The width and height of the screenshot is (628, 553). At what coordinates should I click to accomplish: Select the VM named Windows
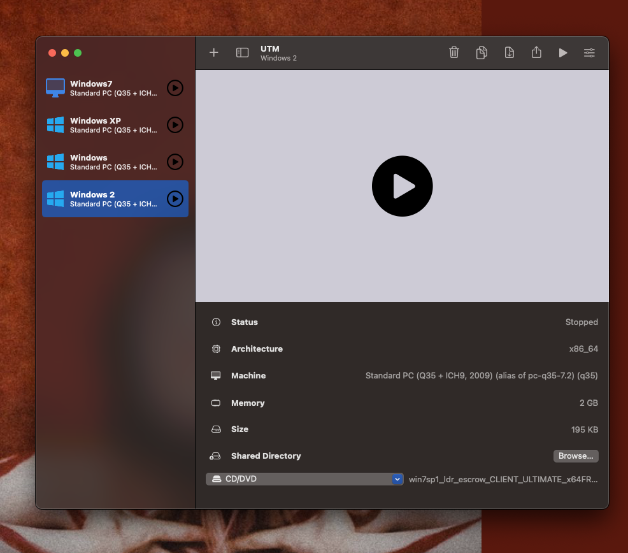pos(115,162)
